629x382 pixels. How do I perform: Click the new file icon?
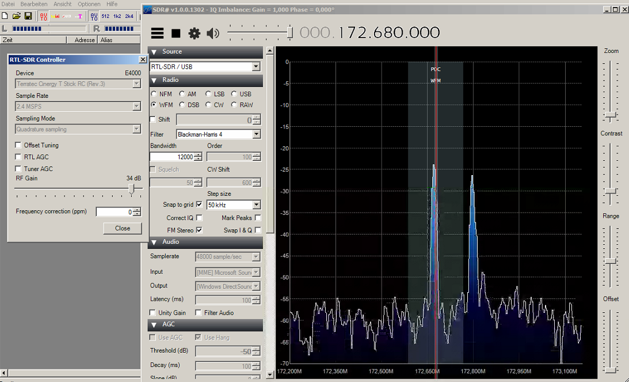[5, 16]
